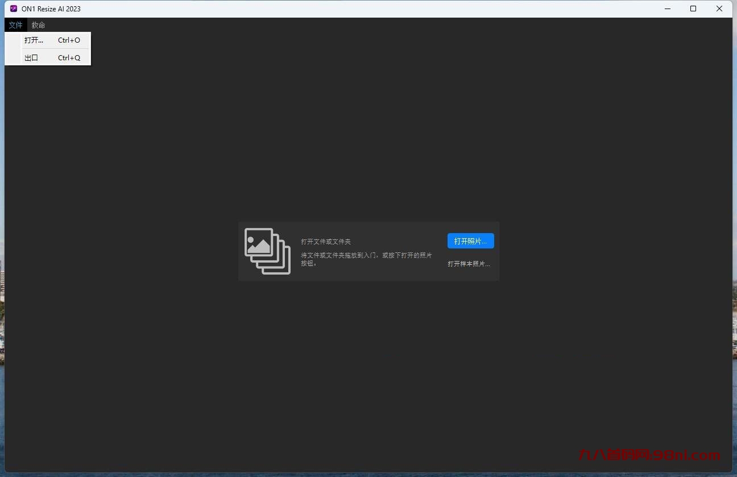Open the 文件 menu
737x477 pixels.
click(15, 25)
